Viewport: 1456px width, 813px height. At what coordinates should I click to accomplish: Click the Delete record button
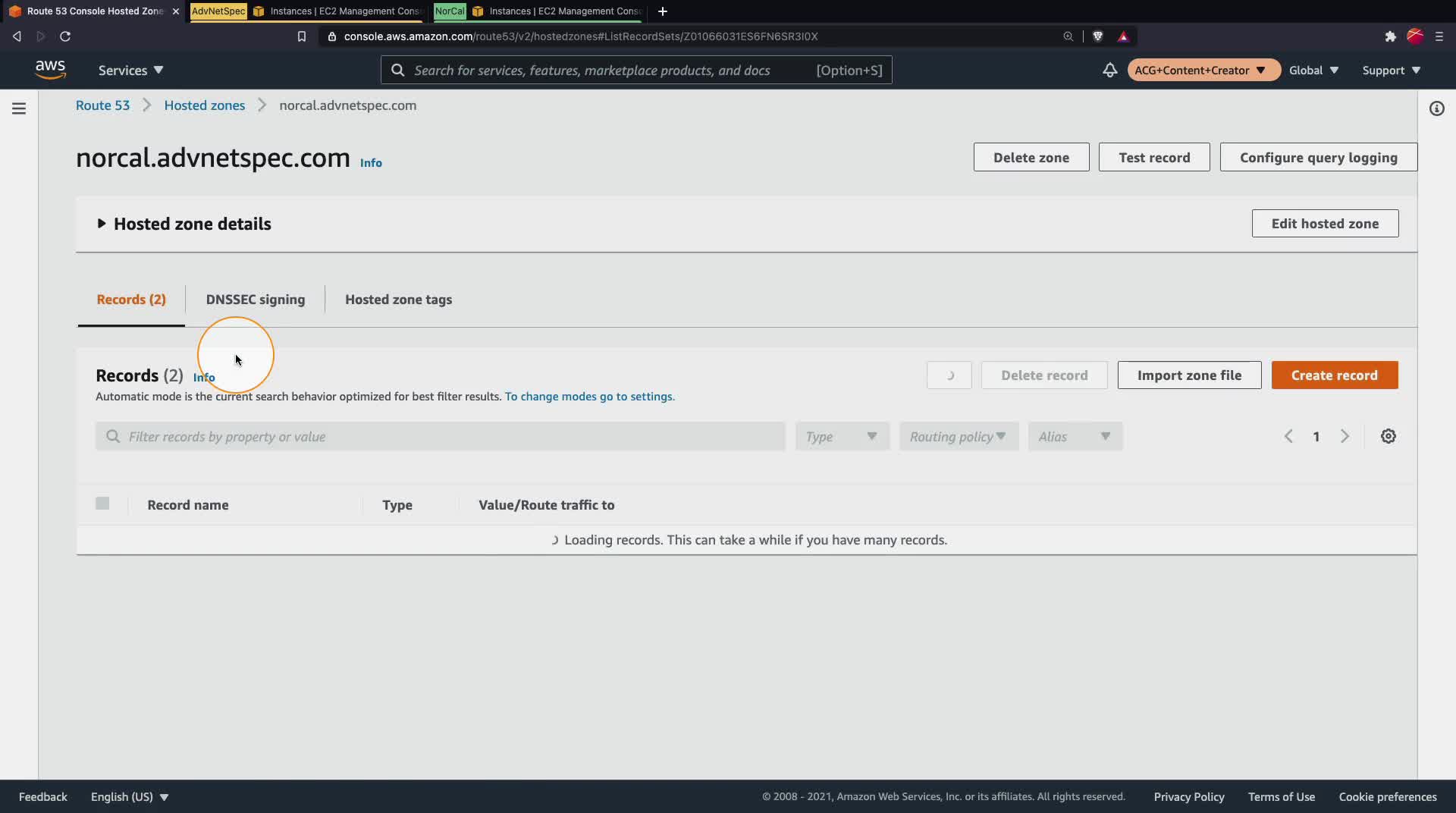click(x=1044, y=375)
